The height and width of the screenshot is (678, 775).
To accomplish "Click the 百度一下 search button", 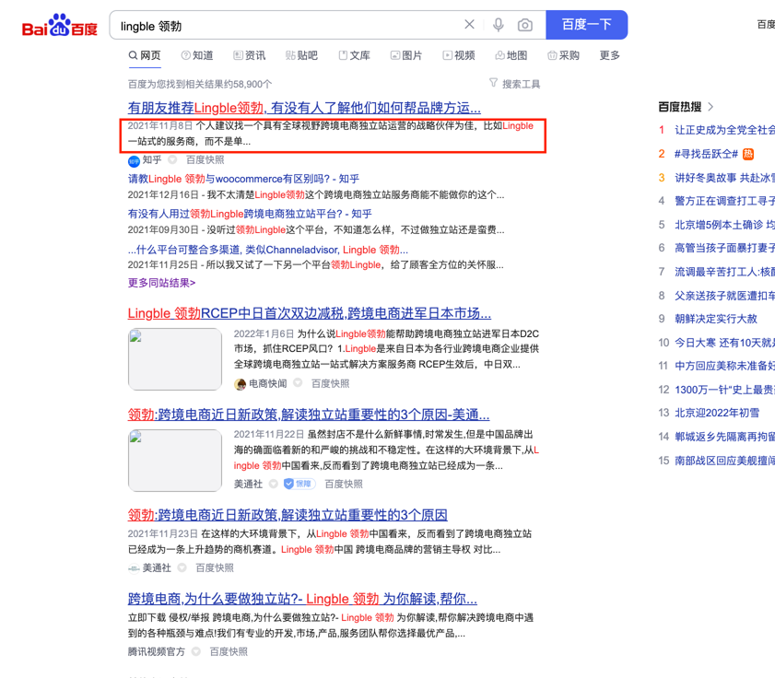I will [586, 25].
